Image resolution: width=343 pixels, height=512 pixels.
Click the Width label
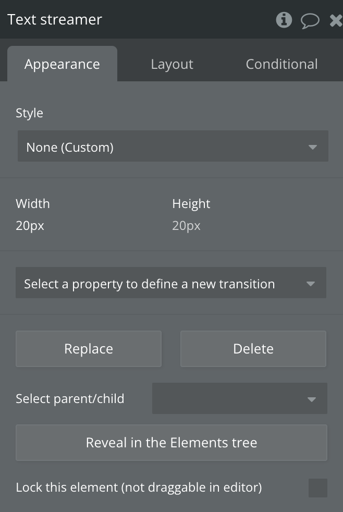coord(33,203)
